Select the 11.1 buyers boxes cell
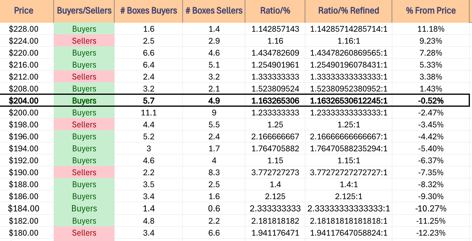472x241 pixels. click(148, 113)
